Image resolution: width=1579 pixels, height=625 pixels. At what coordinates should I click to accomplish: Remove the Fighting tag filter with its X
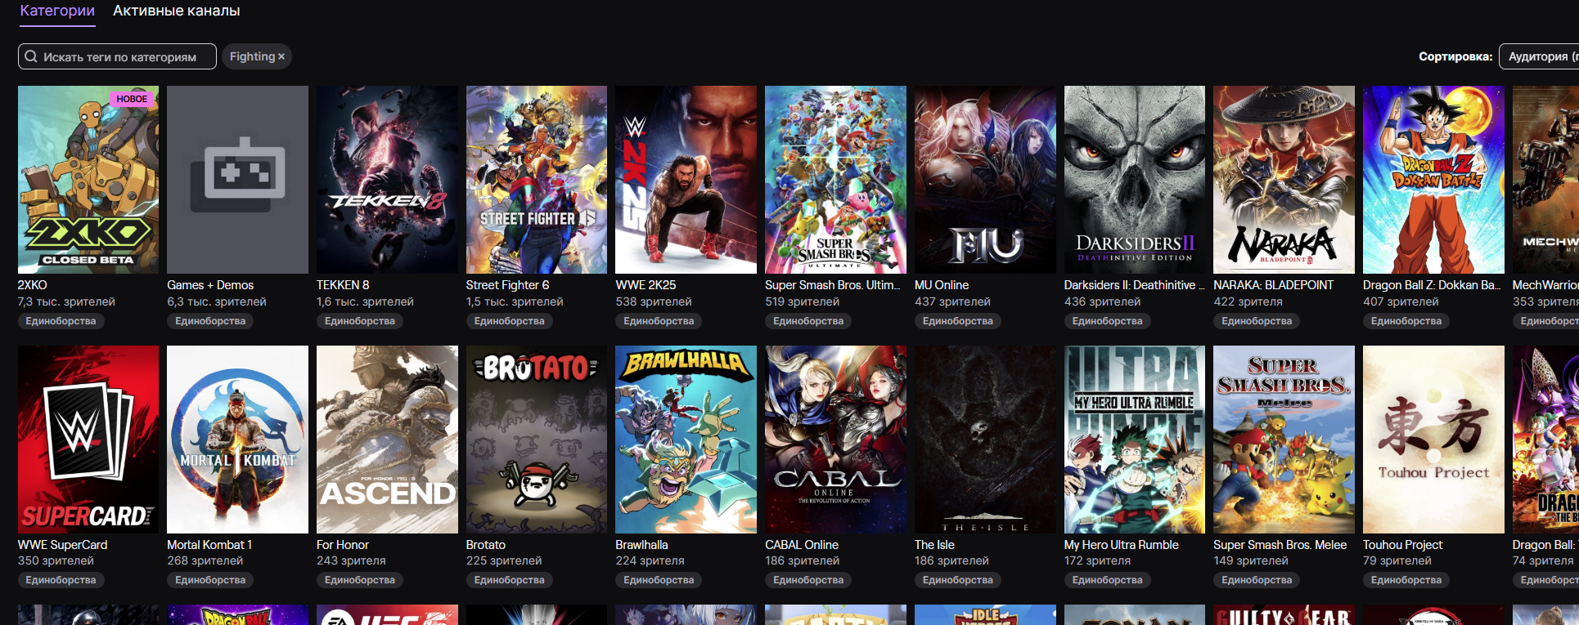281,56
